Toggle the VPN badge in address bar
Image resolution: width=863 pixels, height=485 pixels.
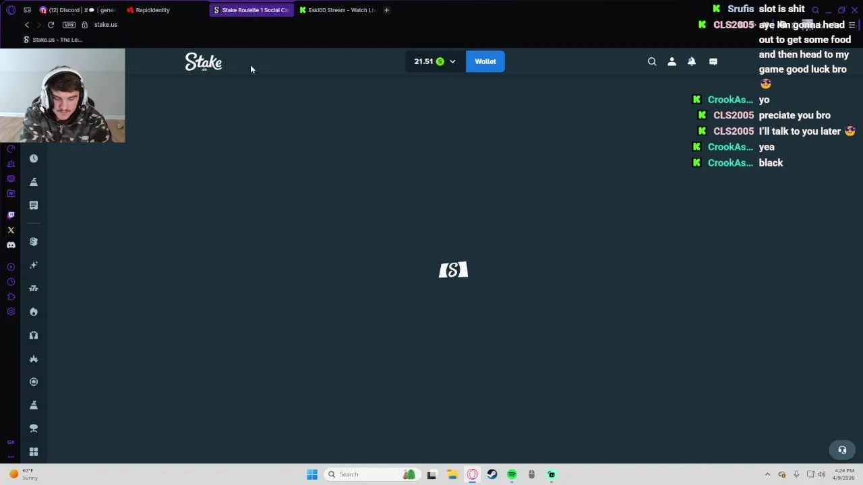[69, 25]
